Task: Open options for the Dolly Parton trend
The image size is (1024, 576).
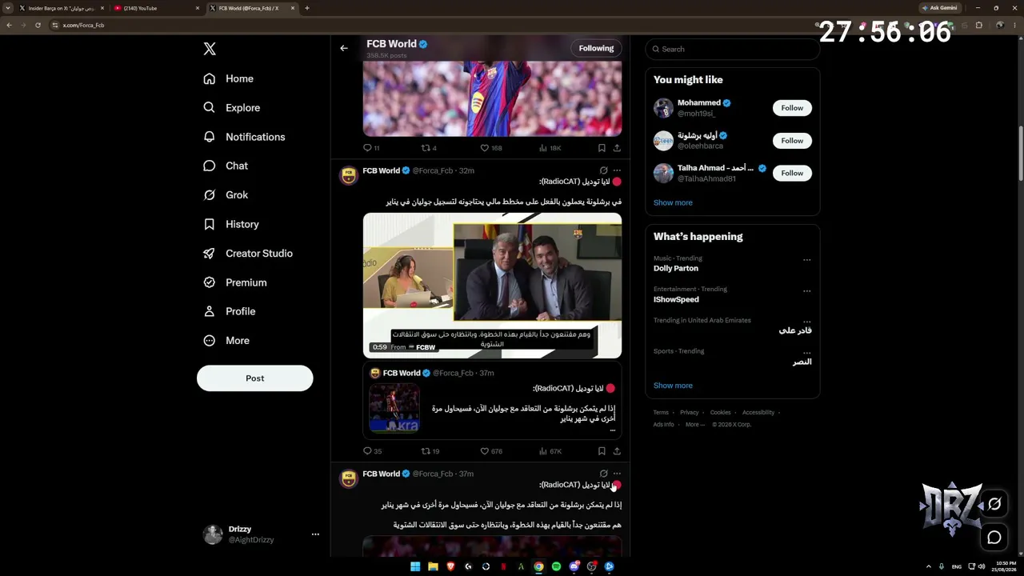Action: tap(806, 260)
